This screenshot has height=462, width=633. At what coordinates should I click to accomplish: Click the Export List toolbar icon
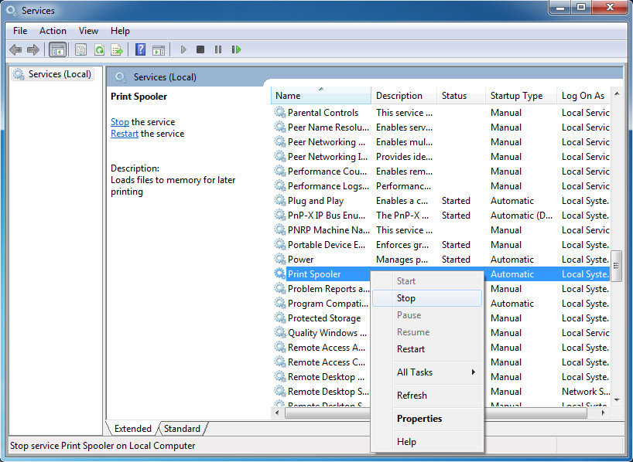117,49
